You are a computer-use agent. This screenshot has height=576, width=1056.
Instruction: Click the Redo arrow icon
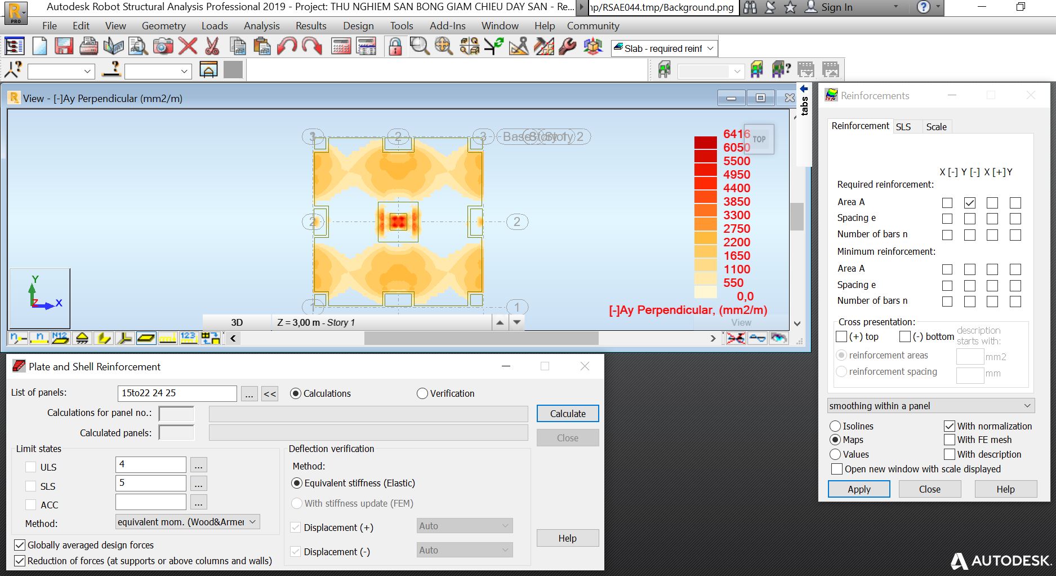click(x=311, y=47)
